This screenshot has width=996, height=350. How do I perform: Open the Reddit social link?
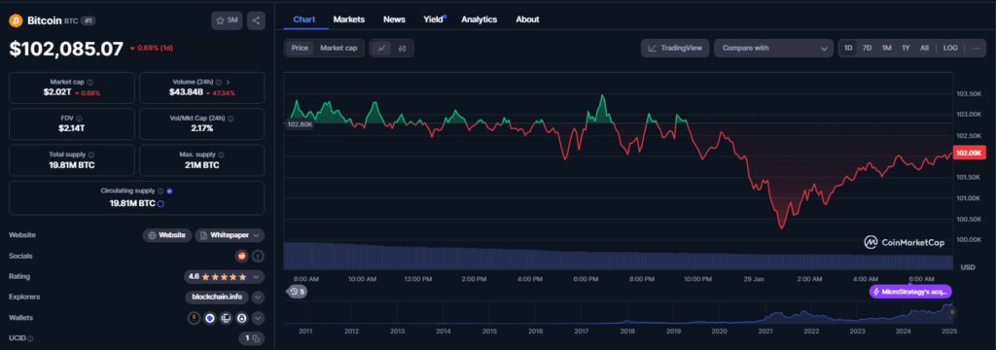[241, 256]
